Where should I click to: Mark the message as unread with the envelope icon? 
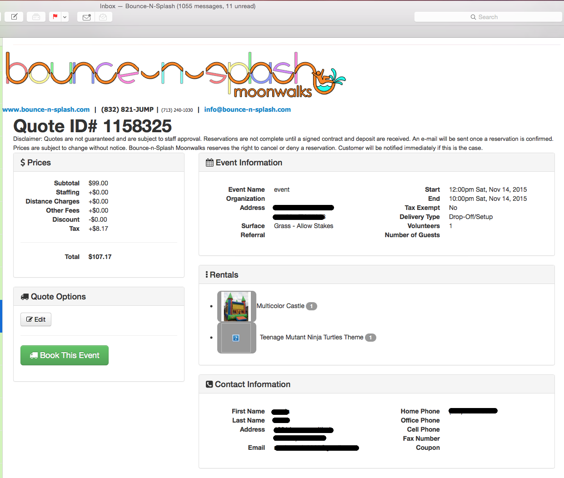click(x=86, y=17)
